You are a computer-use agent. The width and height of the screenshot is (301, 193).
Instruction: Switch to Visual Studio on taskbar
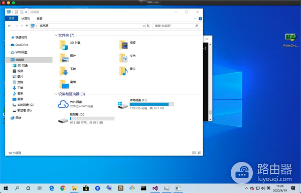155,188
